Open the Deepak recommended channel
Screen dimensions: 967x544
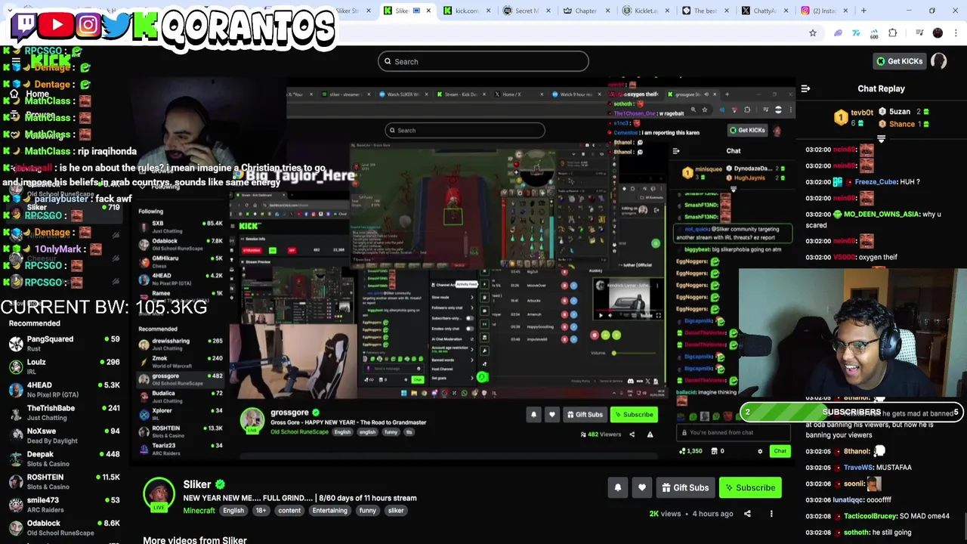tap(63, 459)
